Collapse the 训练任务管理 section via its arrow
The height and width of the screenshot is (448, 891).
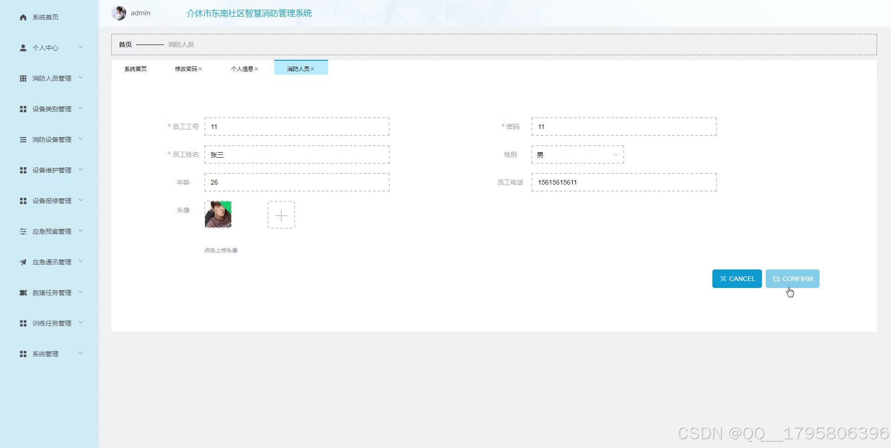82,323
